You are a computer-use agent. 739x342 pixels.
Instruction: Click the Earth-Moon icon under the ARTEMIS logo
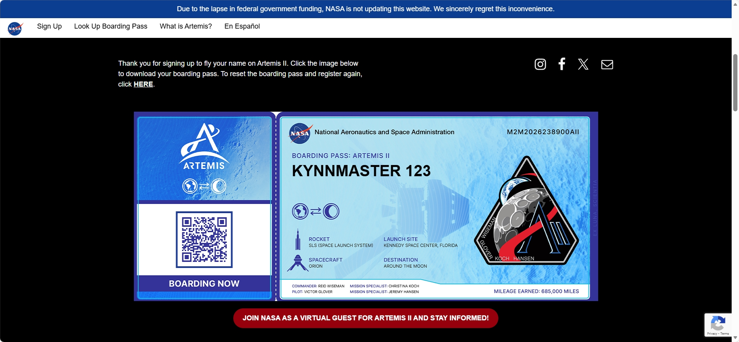point(204,186)
